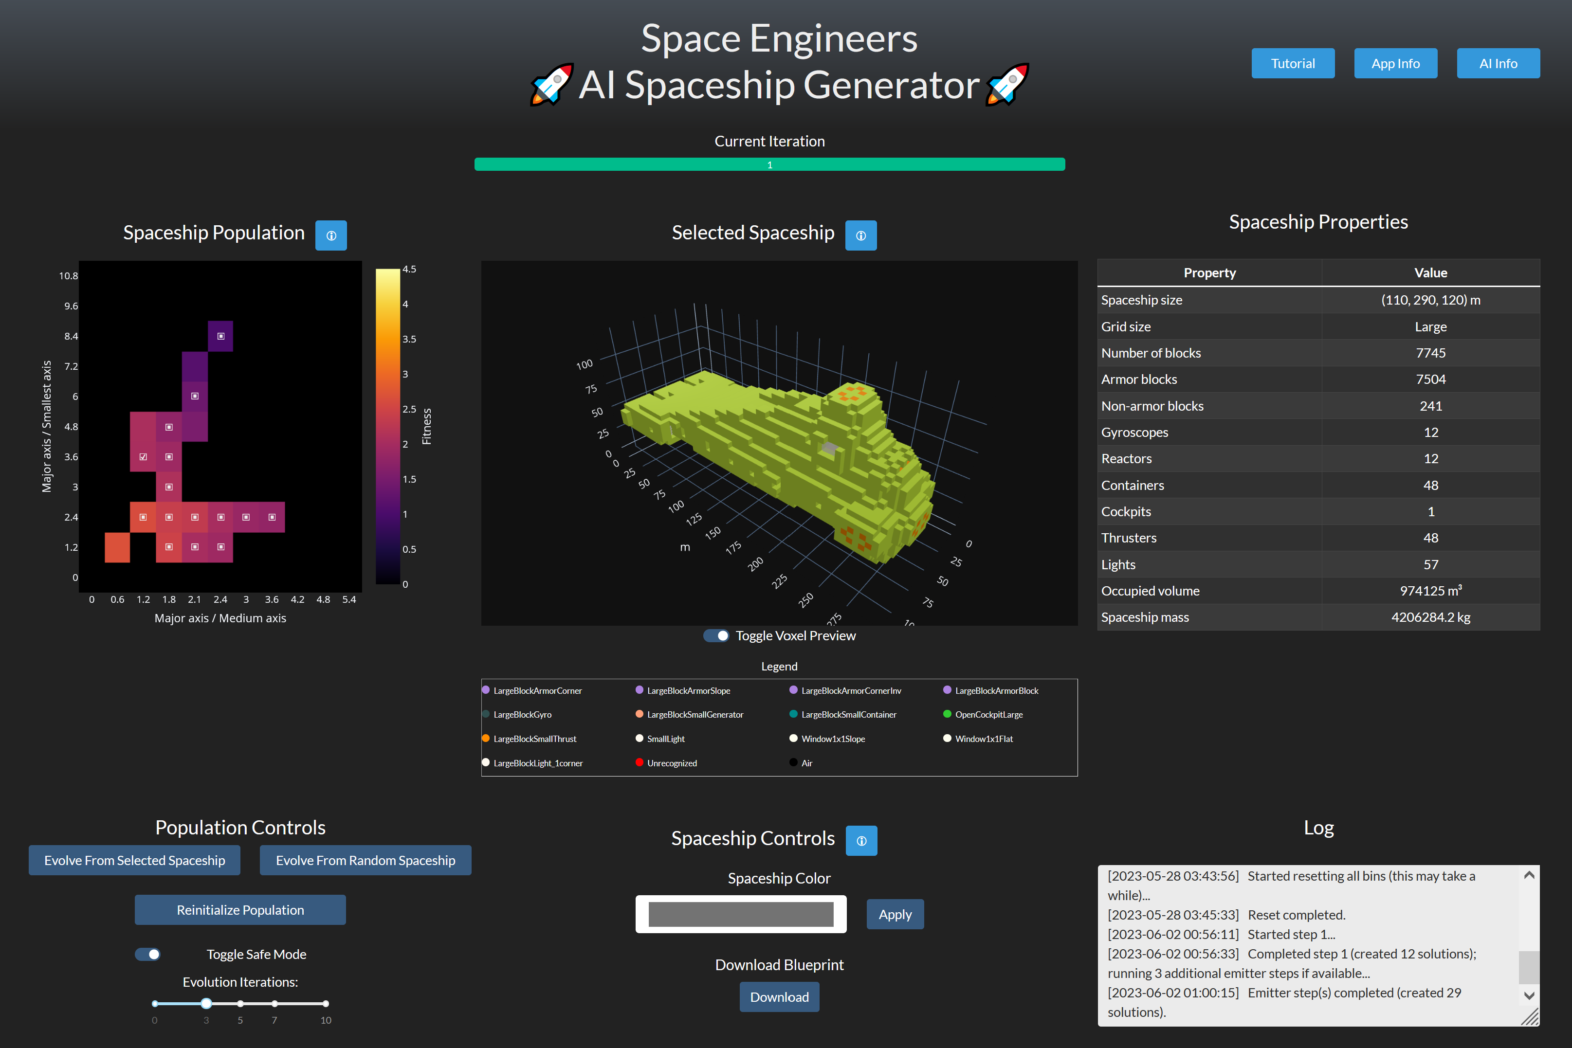Viewport: 1572px width, 1048px height.
Task: Select the checked heatmap cell
Action: click(x=143, y=457)
